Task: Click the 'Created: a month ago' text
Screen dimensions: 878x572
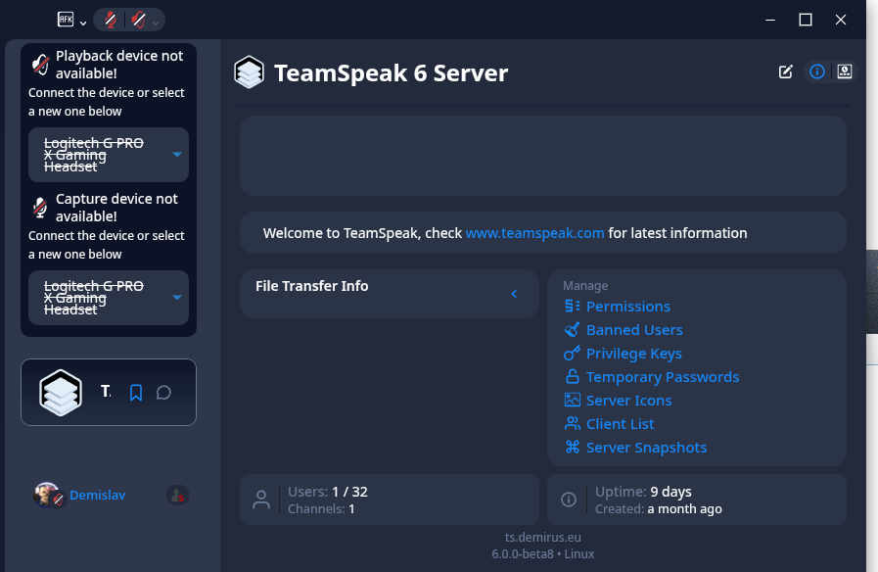Action: [x=659, y=508]
